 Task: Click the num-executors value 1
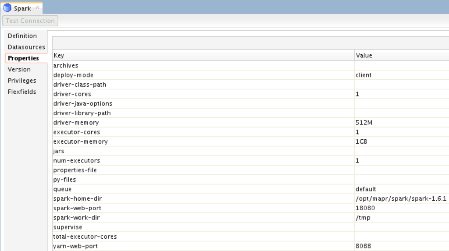click(357, 161)
